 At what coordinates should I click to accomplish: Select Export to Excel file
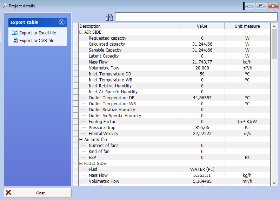tap(38, 33)
